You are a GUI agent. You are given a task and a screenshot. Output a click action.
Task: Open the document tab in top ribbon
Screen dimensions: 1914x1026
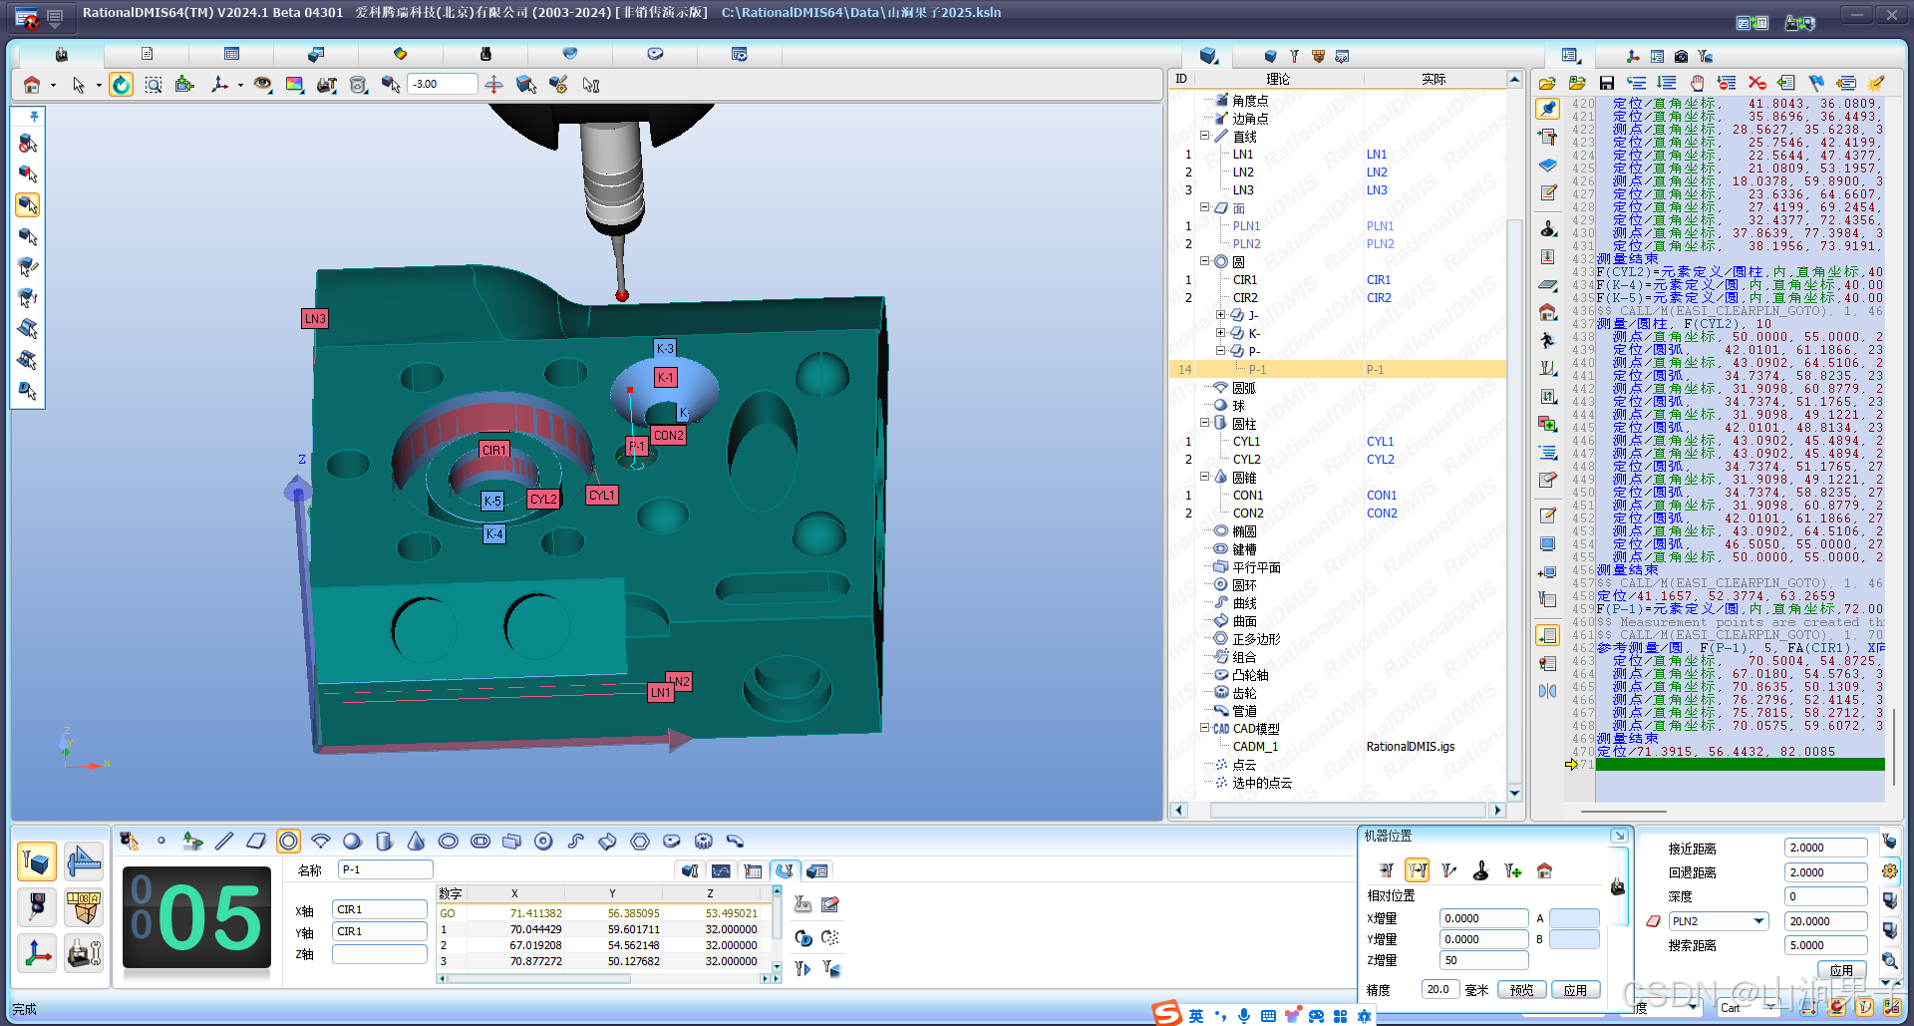coord(147,54)
